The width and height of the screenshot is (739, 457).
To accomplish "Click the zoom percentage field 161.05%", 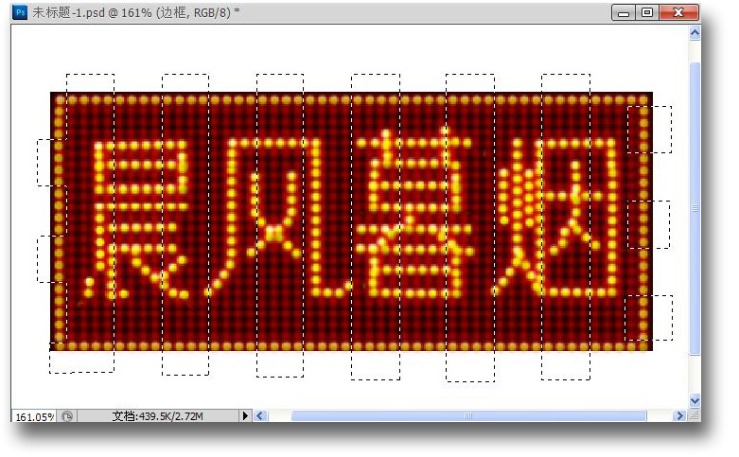I will click(34, 416).
